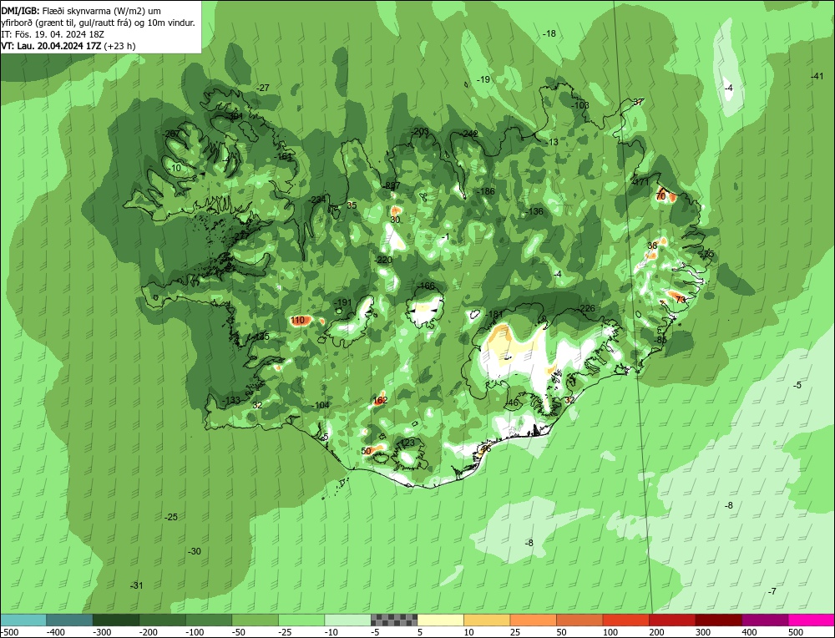Click the '-103' value in the northeast

(x=580, y=105)
